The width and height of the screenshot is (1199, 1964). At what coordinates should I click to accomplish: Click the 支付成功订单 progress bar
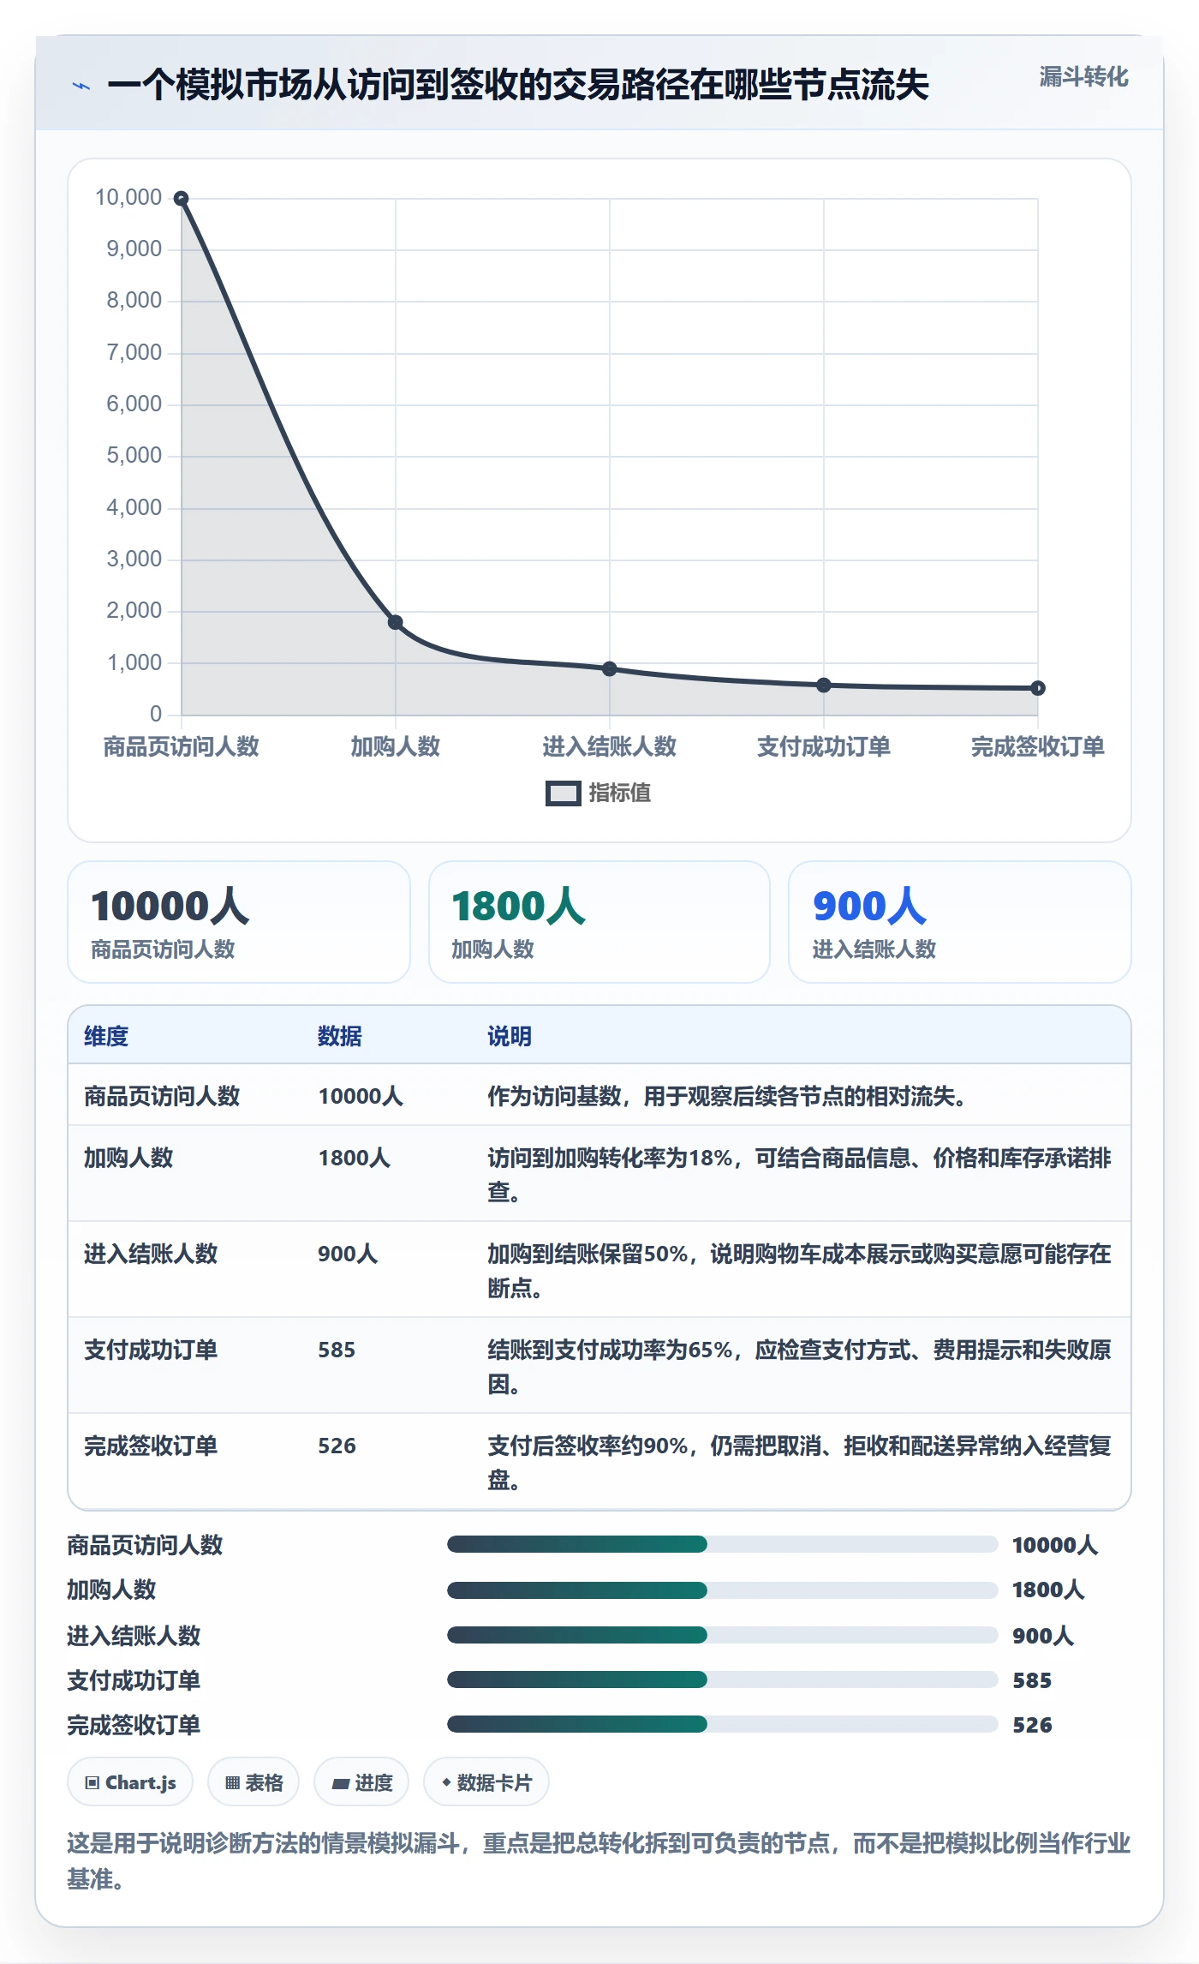[722, 1680]
